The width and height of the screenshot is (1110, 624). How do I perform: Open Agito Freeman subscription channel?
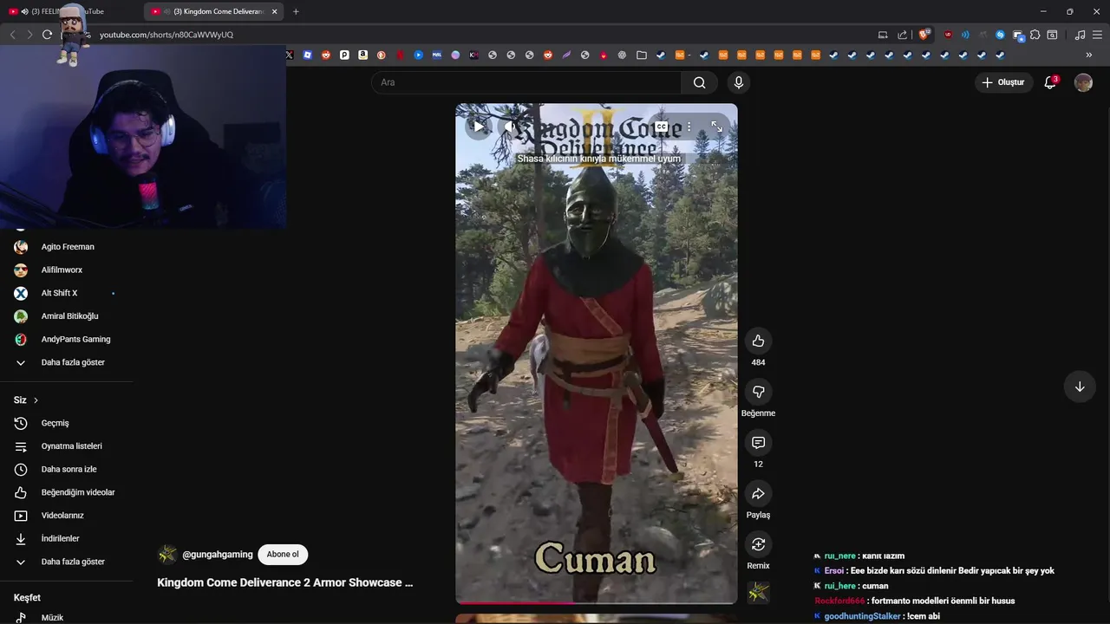[67, 247]
